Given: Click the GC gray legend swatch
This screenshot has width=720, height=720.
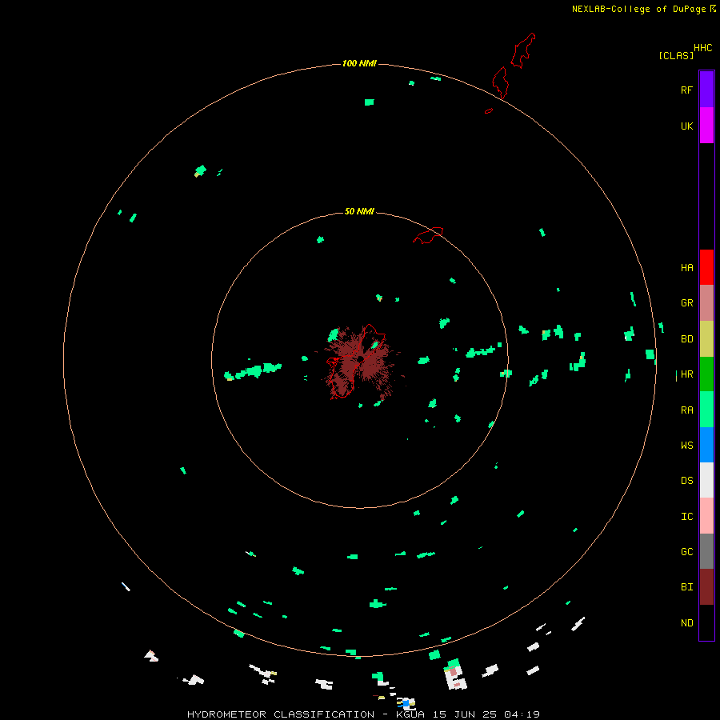Looking at the screenshot, I should coord(706,551).
